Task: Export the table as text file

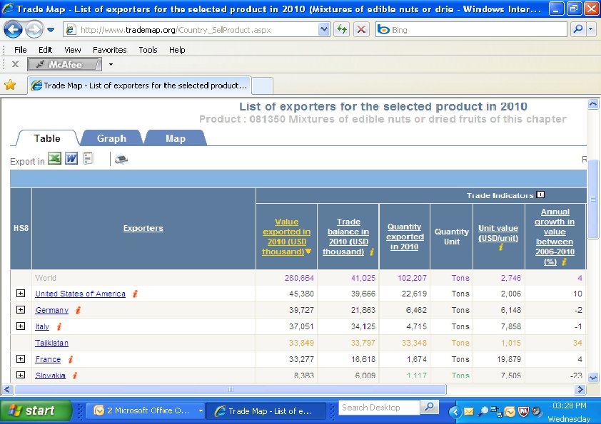Action: click(89, 159)
